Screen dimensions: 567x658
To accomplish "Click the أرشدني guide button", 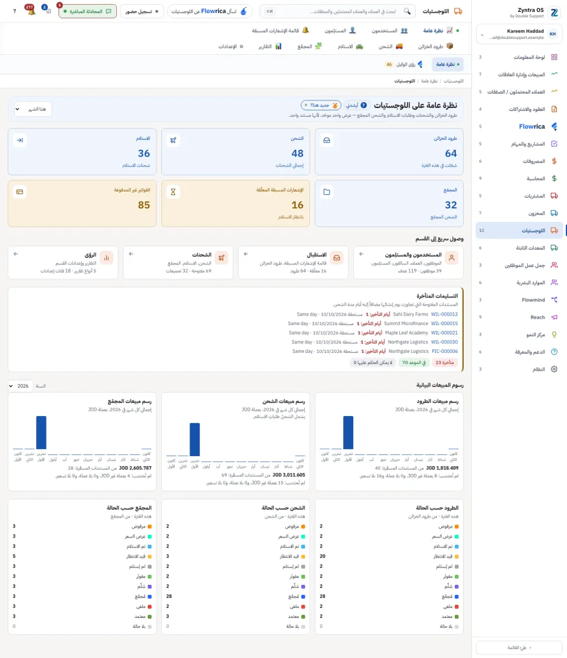I will [x=357, y=105].
